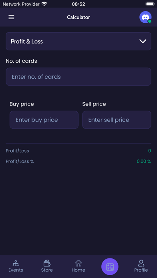The image size is (157, 278).
Task: Open the Store wallet icon
Action: tap(47, 263)
